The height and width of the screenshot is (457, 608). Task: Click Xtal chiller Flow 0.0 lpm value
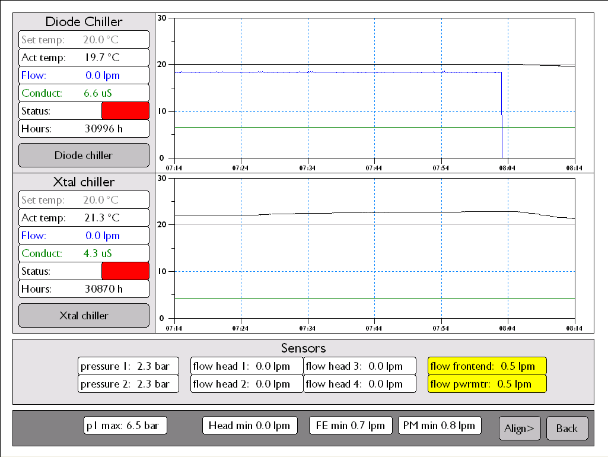(84, 236)
